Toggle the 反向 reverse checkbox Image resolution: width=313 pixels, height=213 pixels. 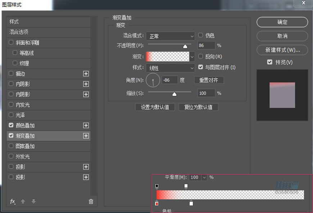[201, 56]
